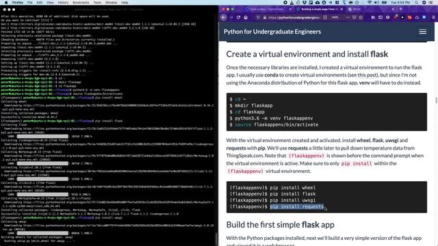Open Spotlight search in the menu bar
The width and height of the screenshot is (438, 246).
(x=416, y=3)
